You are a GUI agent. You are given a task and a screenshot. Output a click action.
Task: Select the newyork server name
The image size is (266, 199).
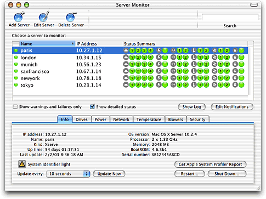click(x=30, y=78)
